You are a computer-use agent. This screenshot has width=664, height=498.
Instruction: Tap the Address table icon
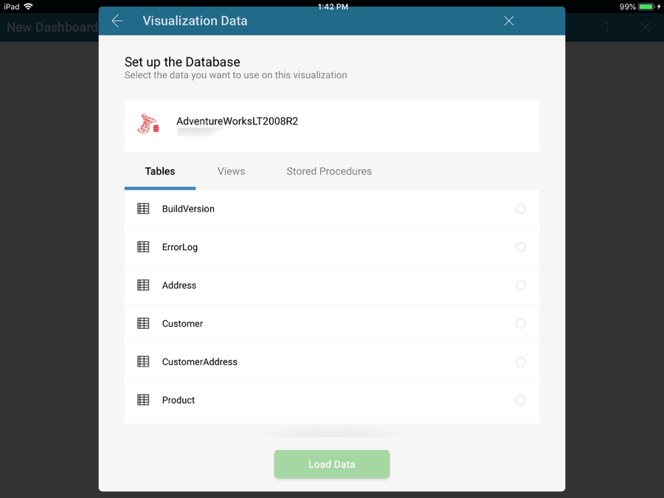pos(143,286)
